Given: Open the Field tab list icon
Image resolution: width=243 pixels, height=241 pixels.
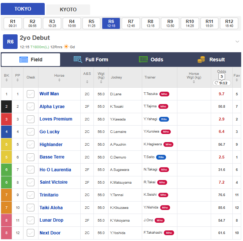Looking at the screenshot, I should [23, 60].
